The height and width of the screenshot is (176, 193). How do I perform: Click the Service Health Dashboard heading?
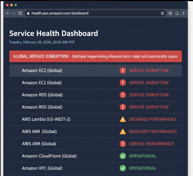click(x=54, y=33)
